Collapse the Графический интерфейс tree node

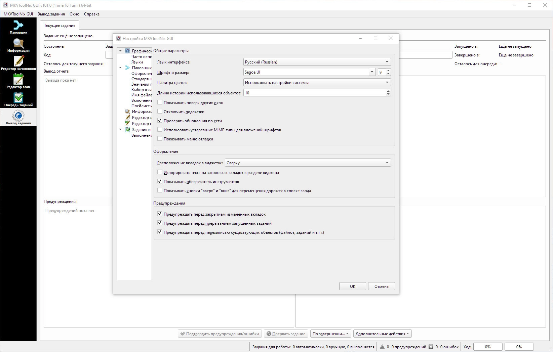pos(120,51)
